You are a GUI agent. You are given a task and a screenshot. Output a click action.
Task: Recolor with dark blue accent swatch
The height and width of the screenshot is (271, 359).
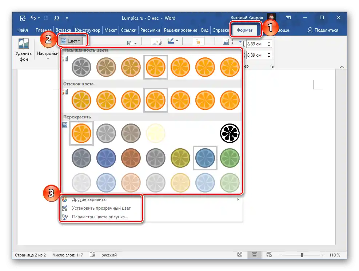coord(106,158)
